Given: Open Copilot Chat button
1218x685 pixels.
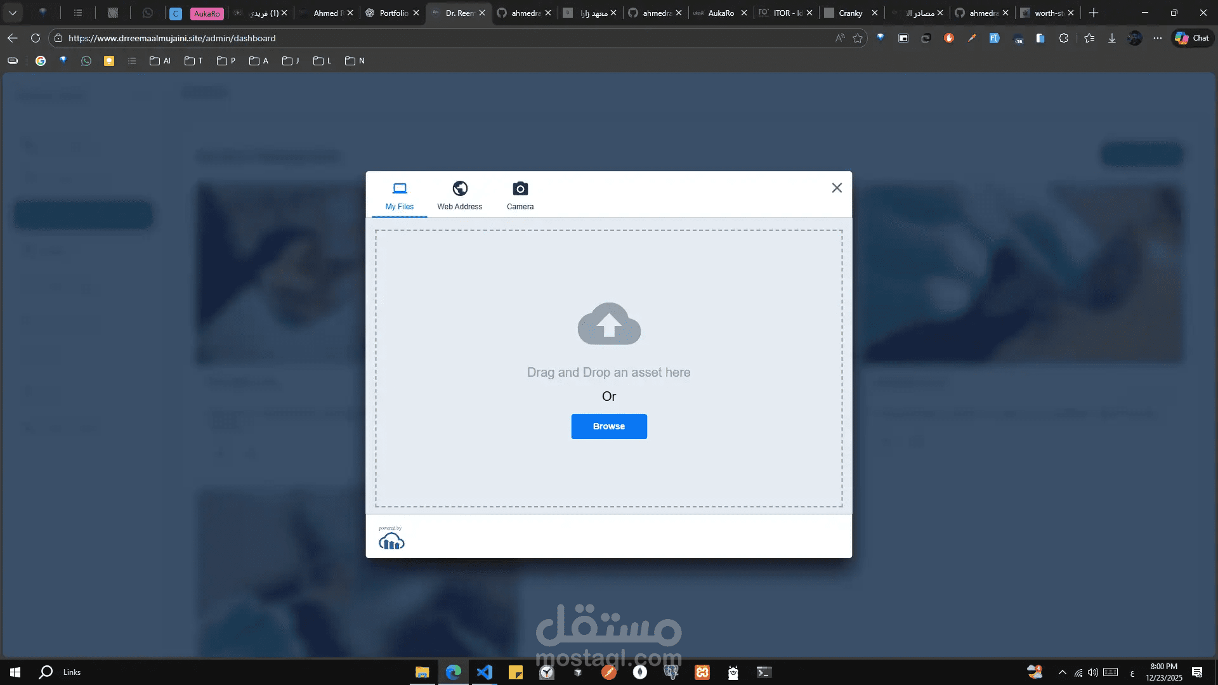Looking at the screenshot, I should coord(1192,38).
